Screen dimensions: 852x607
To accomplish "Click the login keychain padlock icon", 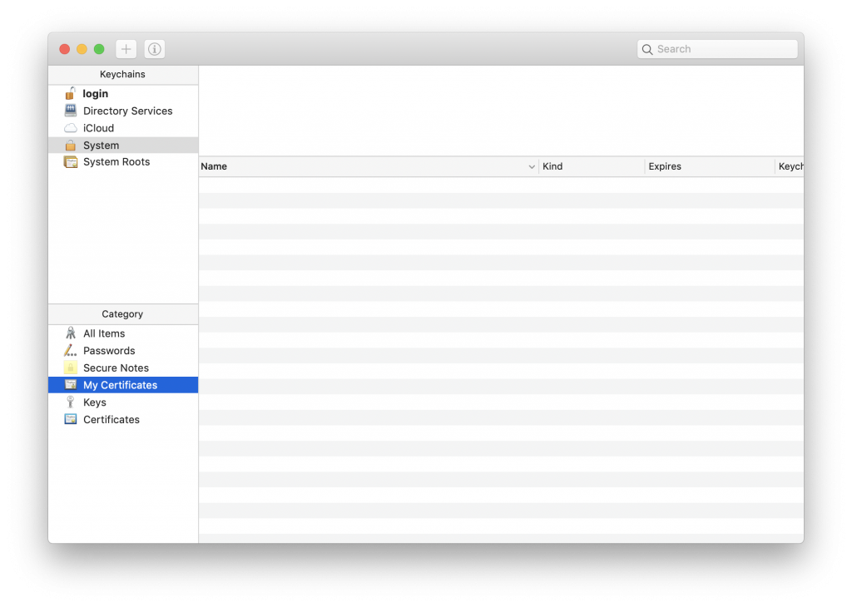I will 70,93.
